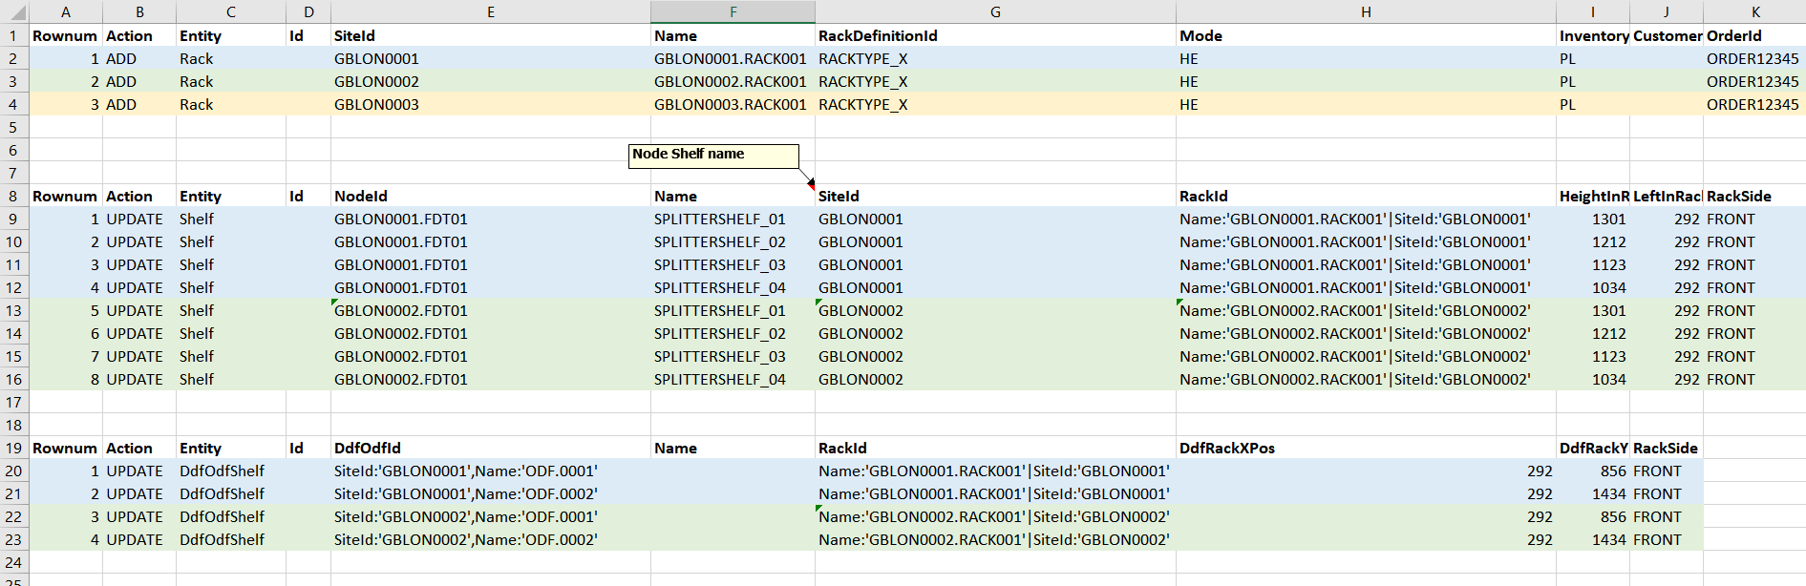The height and width of the screenshot is (586, 1806).
Task: Select column K header
Action: click(x=1754, y=11)
